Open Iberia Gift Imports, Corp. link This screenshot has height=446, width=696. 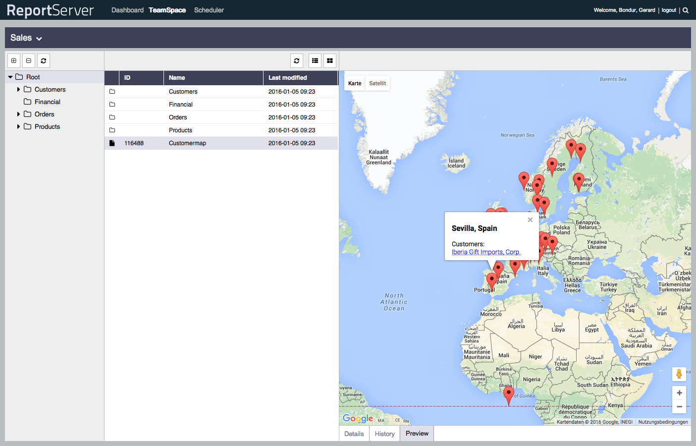[x=486, y=252]
